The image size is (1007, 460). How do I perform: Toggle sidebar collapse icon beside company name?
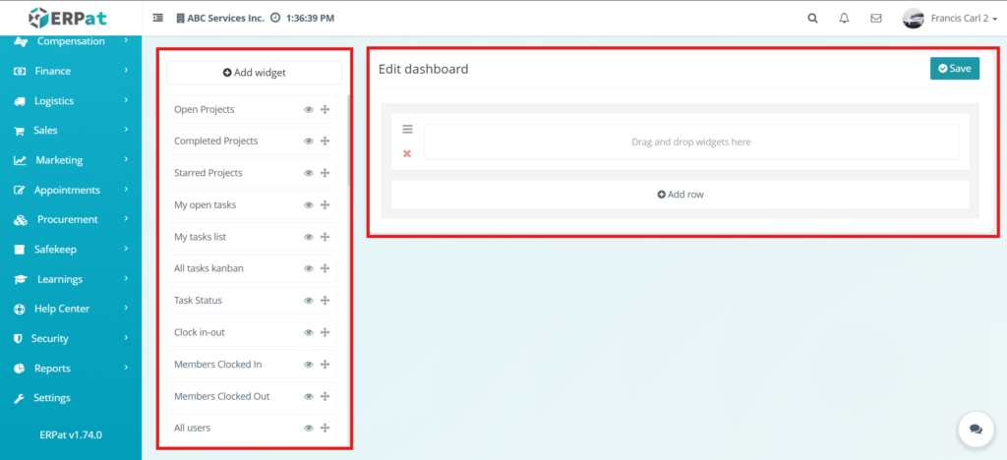(x=157, y=18)
